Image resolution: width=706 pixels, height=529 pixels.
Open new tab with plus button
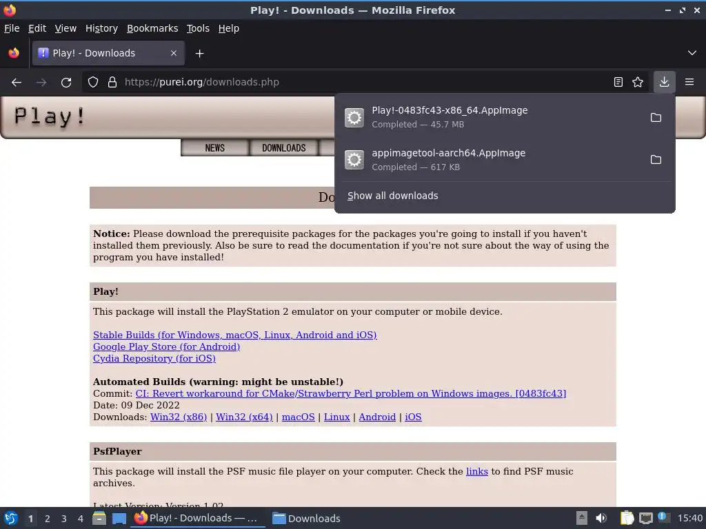[199, 54]
